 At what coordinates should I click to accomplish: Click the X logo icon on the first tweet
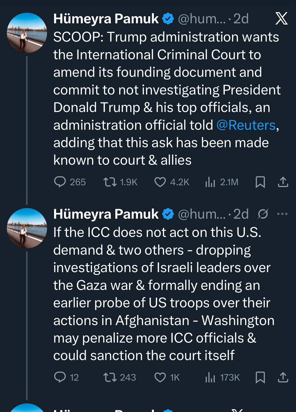[x=281, y=18]
